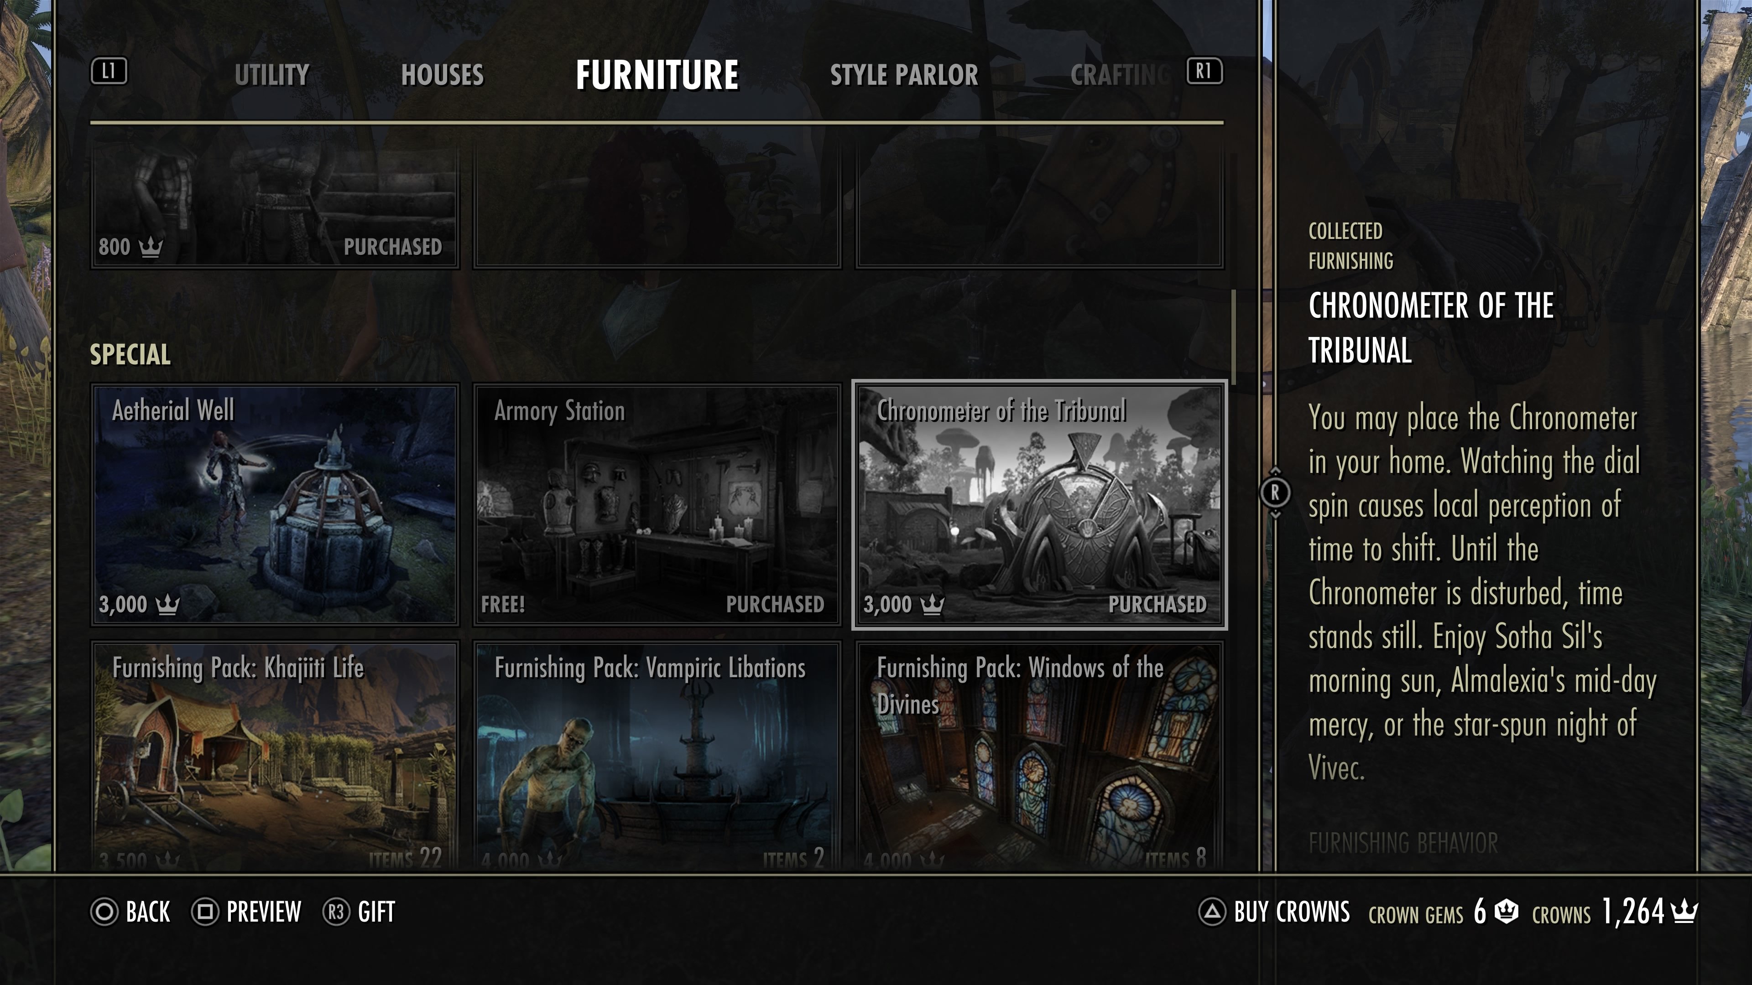Click the L1 previous-tab button icon
The image size is (1752, 985).
pos(109,72)
